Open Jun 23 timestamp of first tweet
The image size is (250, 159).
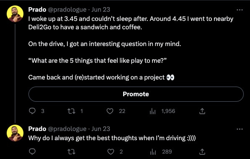pyautogui.click(x=101, y=10)
